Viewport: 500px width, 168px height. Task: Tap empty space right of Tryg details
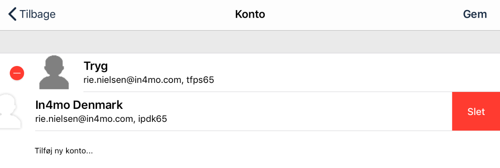[343, 72]
